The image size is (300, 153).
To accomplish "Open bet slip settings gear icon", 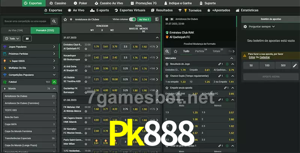I will (x=245, y=27).
